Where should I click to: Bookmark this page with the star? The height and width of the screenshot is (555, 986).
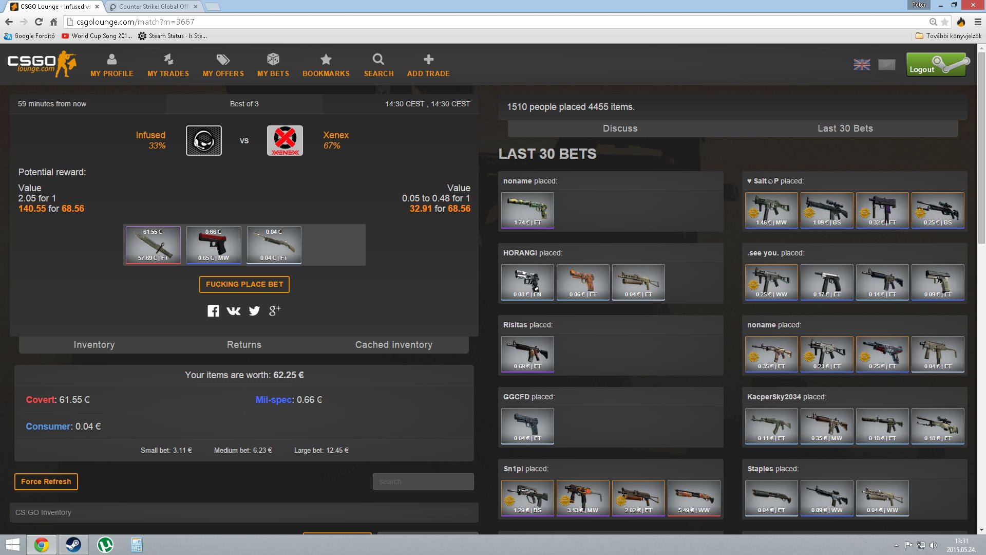tap(944, 22)
